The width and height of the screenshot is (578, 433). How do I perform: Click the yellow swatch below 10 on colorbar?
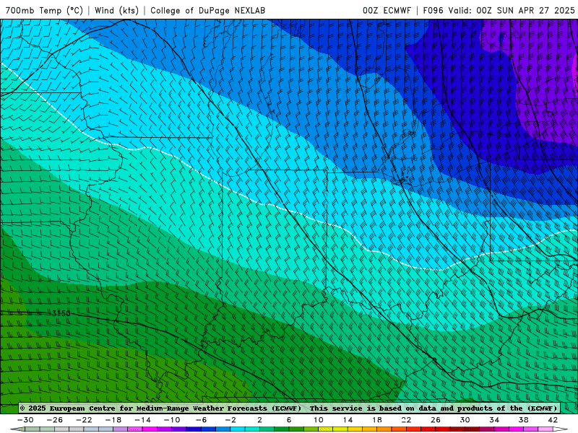(326, 429)
